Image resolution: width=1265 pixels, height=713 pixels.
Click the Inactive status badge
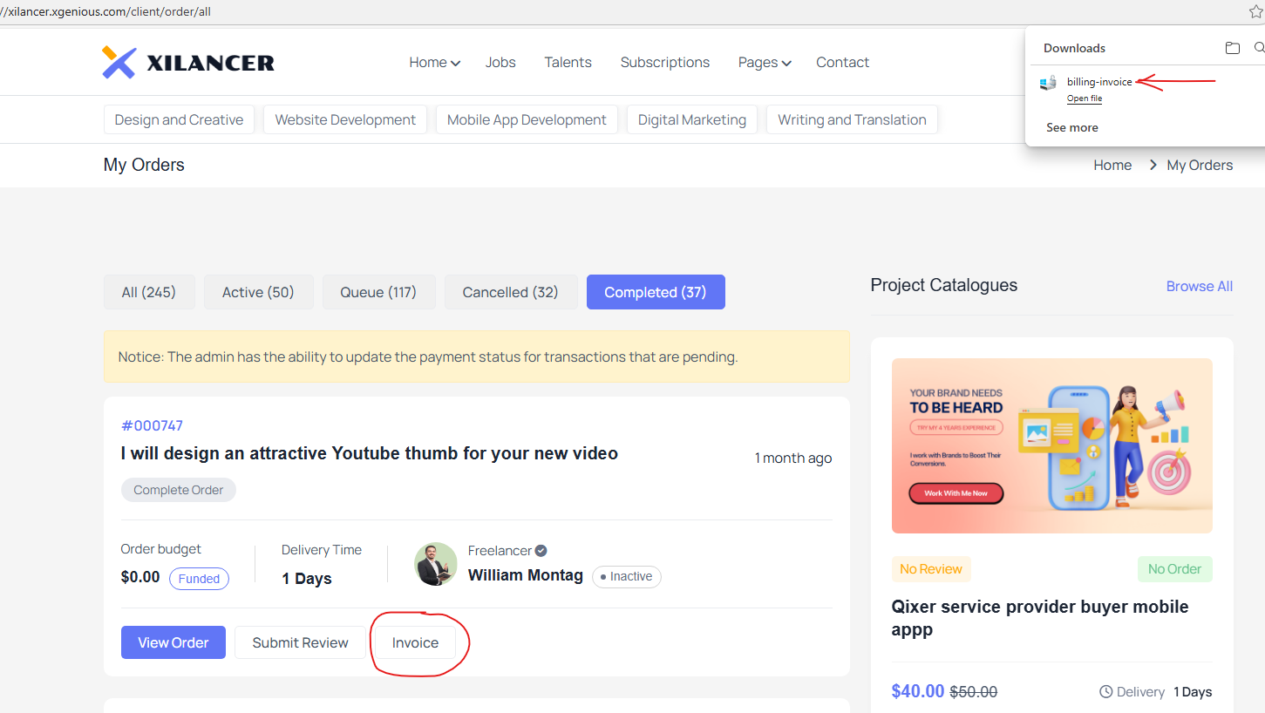pos(627,576)
